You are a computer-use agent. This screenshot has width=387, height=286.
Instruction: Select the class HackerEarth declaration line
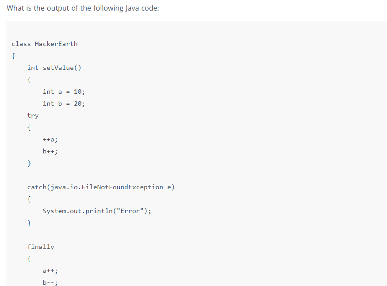point(45,44)
